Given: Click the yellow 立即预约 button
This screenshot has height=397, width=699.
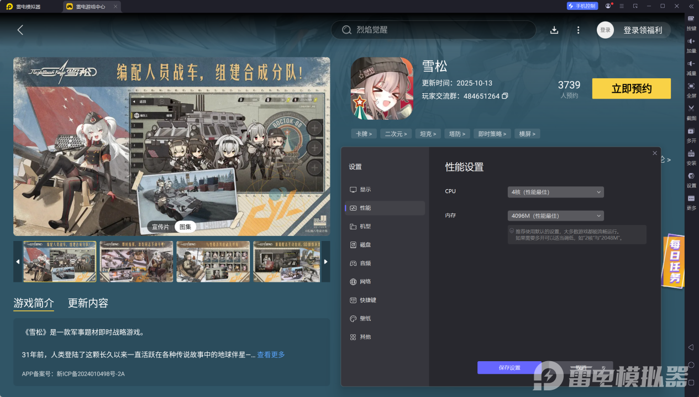Looking at the screenshot, I should (x=631, y=89).
